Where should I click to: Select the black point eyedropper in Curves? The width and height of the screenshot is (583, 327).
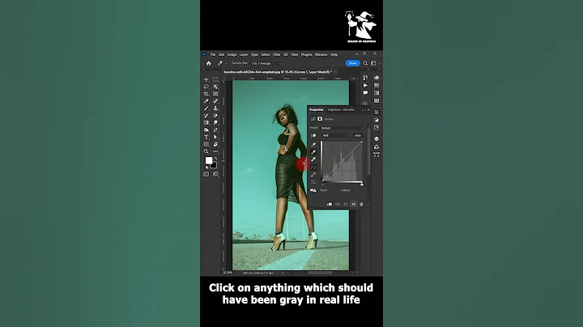(x=313, y=145)
